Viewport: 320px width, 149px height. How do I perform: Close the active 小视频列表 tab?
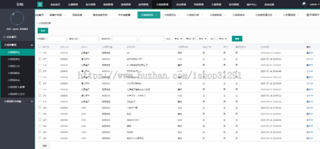156,15
